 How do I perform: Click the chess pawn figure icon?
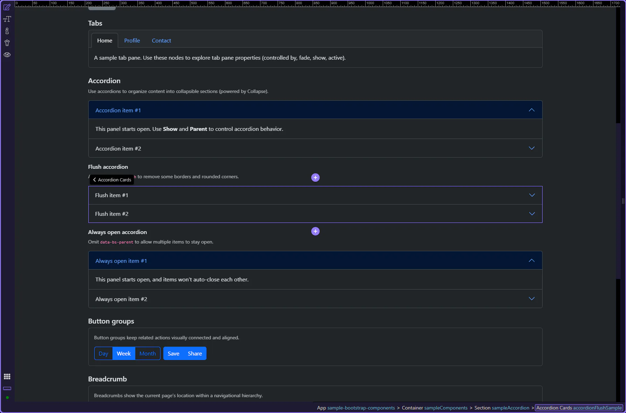[7, 31]
